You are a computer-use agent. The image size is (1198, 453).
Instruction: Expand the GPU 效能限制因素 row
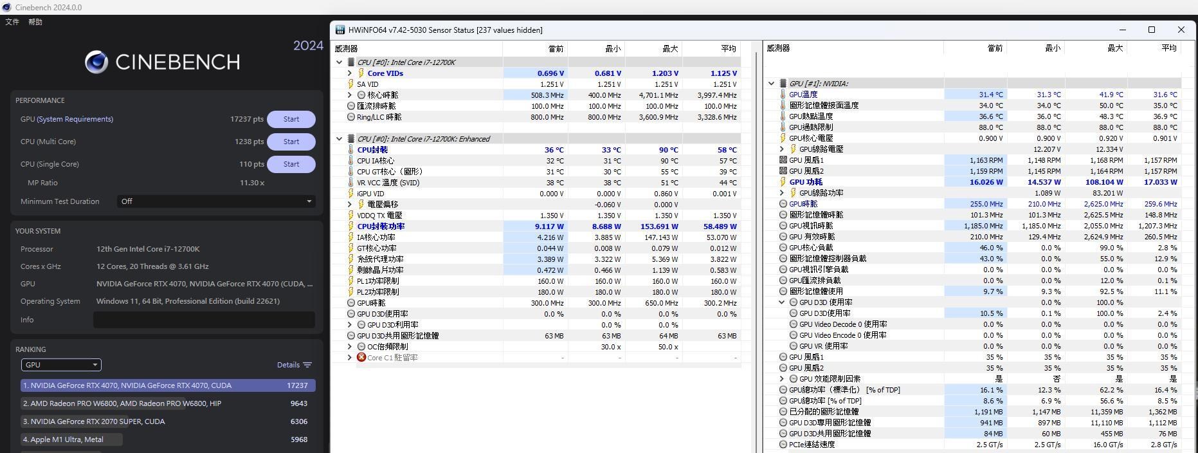(x=782, y=379)
